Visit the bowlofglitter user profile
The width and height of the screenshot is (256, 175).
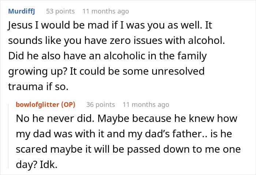37,105
